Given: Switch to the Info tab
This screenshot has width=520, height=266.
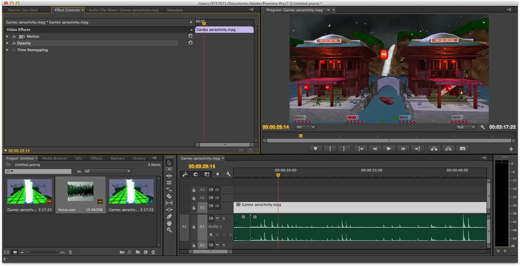Looking at the screenshot, I should click(x=79, y=158).
